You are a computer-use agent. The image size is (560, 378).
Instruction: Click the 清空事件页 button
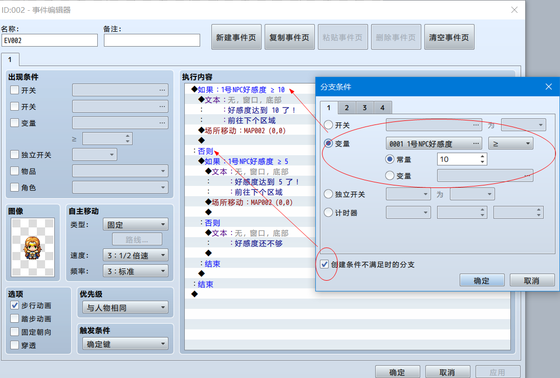pos(449,37)
